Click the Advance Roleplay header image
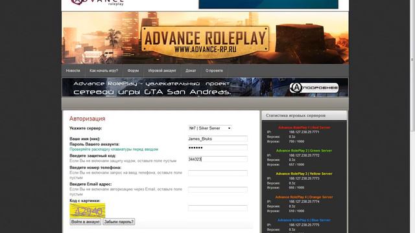 click(205, 38)
